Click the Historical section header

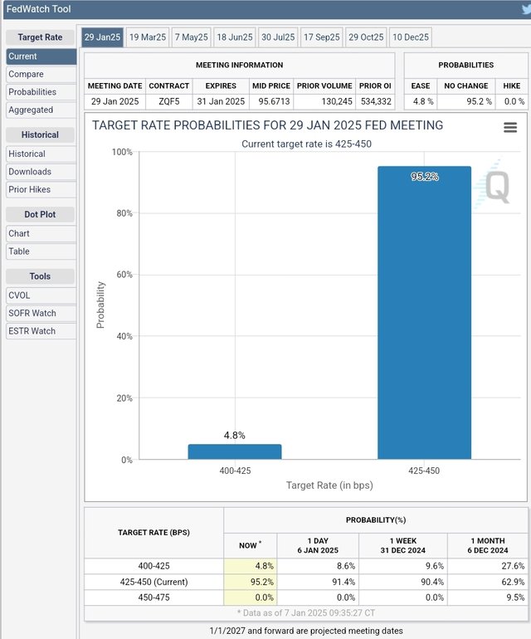[41, 135]
